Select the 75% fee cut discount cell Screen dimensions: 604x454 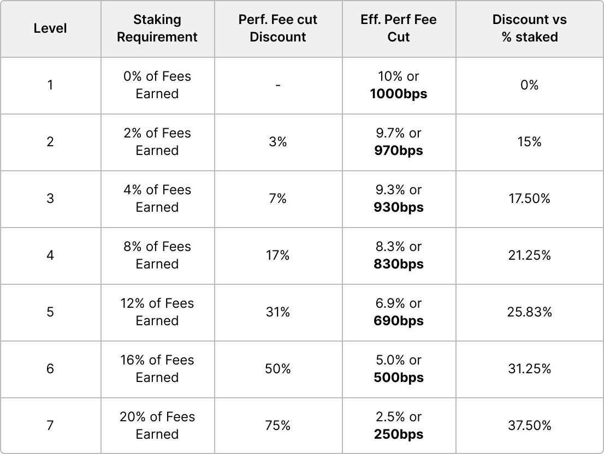pyautogui.click(x=278, y=426)
